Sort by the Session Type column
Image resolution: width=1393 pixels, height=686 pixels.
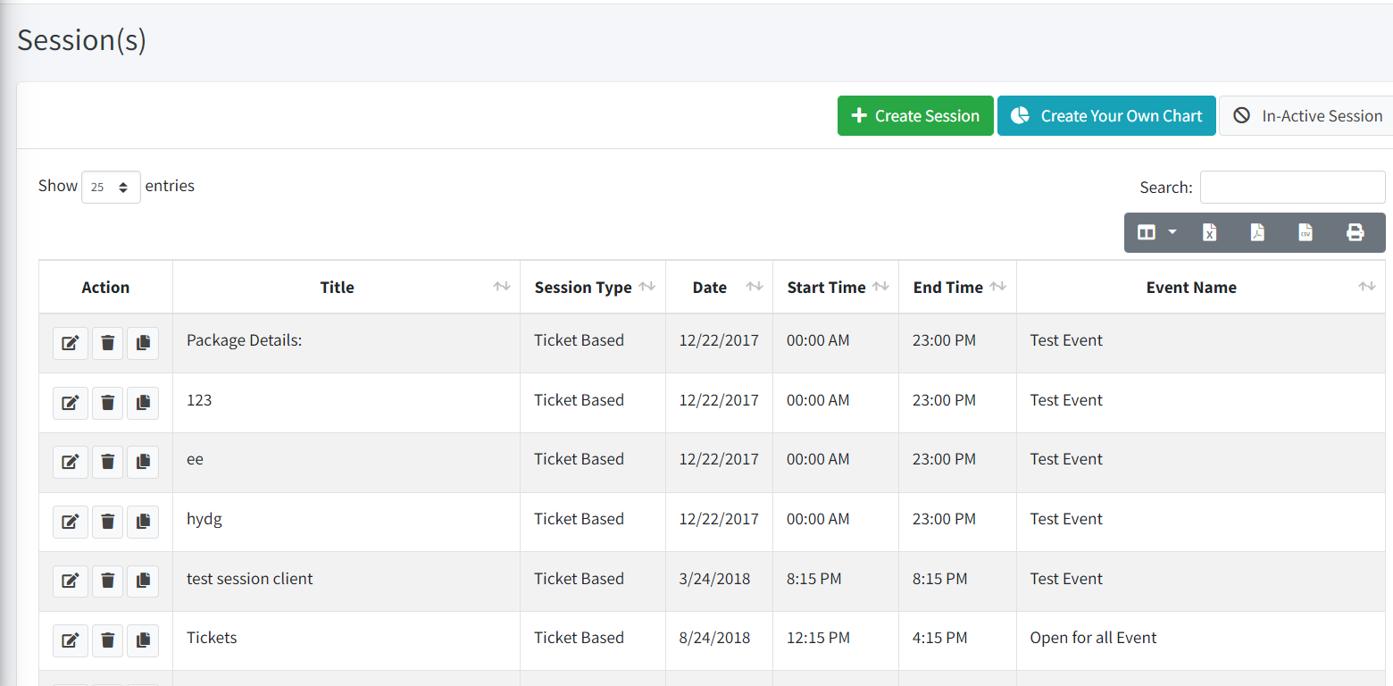click(583, 288)
